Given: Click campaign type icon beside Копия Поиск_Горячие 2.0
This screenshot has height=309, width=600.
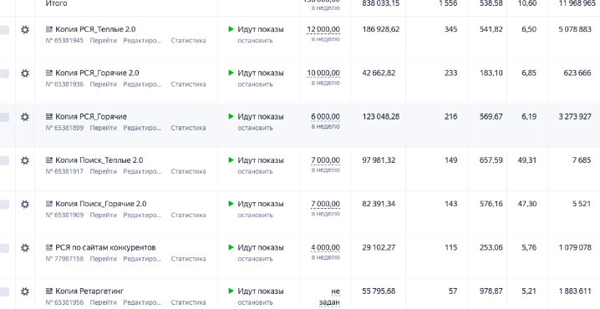Looking at the screenshot, I should coord(49,204).
